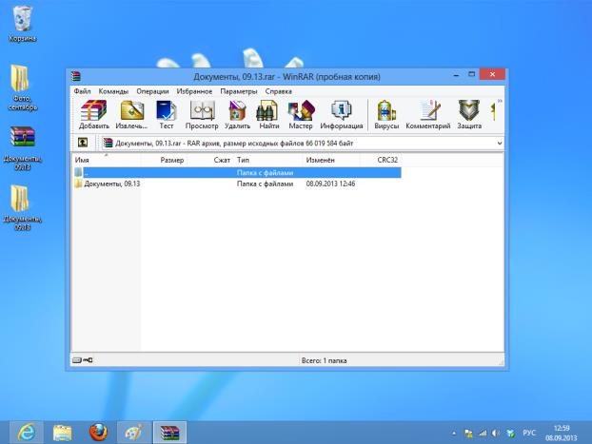Go up one folder level arrow

(83, 143)
